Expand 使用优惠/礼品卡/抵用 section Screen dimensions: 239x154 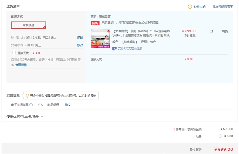click(25, 117)
